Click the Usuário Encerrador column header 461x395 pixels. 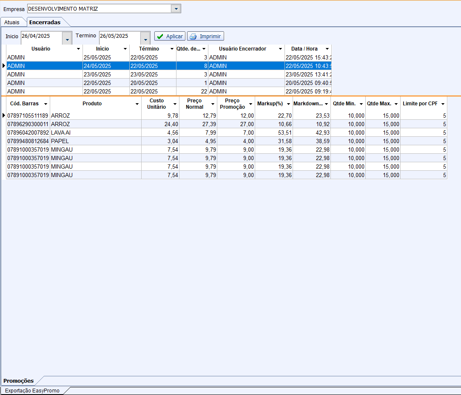[x=242, y=49]
